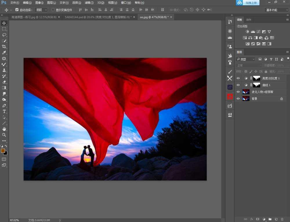
Task: Choose the Eyedropper tool
Action: 4,52
